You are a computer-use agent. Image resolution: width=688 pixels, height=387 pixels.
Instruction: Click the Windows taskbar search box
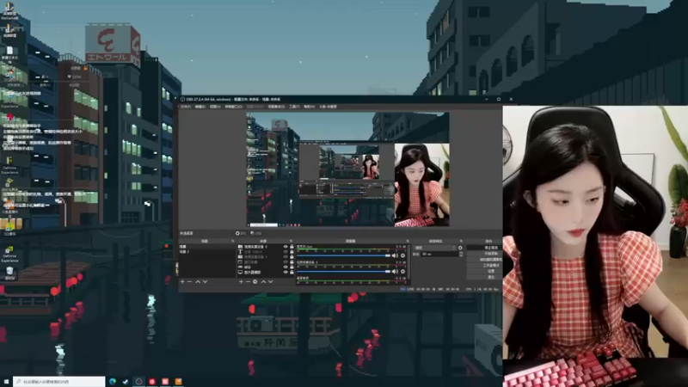click(58, 382)
